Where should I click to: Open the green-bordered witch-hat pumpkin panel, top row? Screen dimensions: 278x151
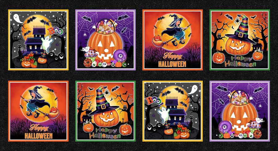240,40
